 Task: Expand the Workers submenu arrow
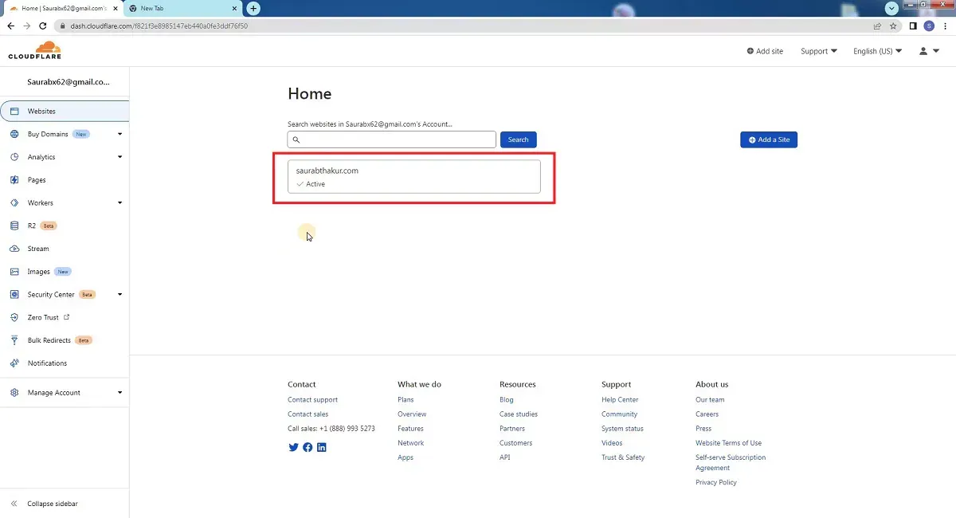(119, 203)
